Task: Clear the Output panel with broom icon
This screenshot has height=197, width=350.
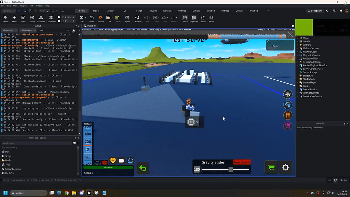Action: coord(73,30)
